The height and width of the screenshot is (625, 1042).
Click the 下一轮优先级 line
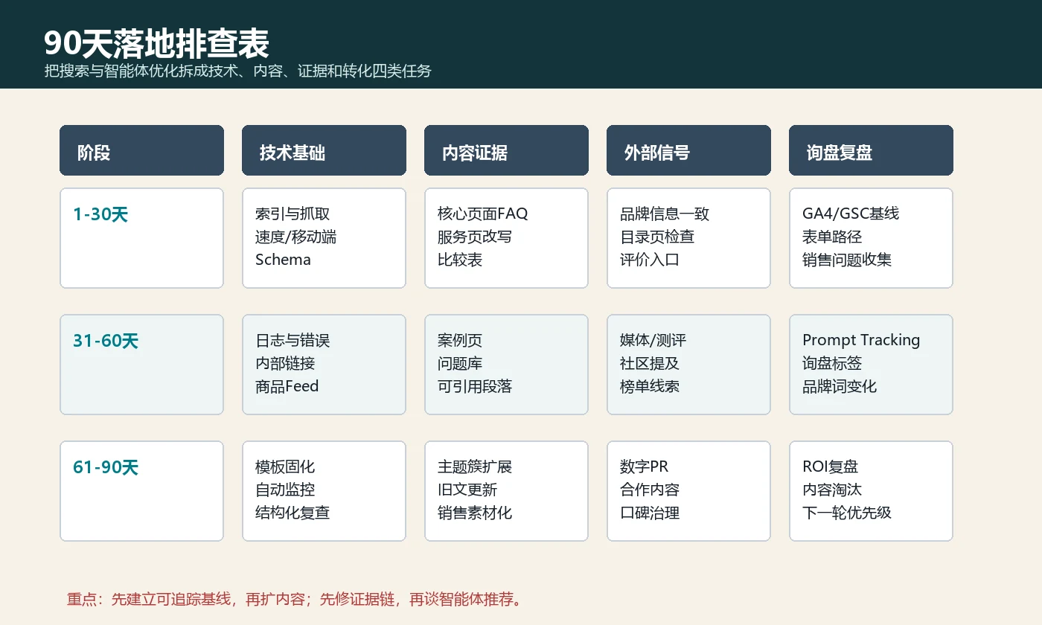coord(847,513)
